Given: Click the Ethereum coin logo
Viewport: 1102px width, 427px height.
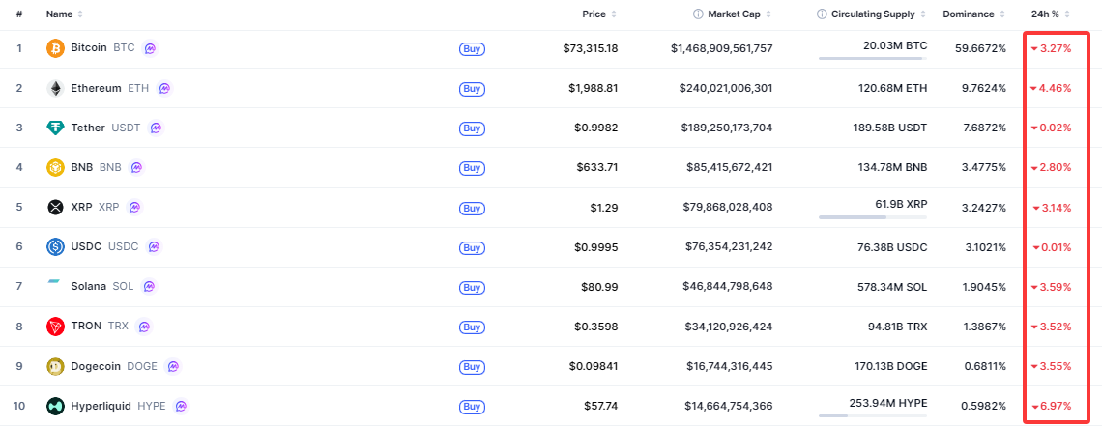Looking at the screenshot, I should tap(55, 89).
